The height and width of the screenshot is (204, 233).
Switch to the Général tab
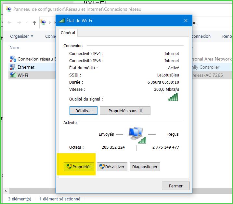point(68,33)
